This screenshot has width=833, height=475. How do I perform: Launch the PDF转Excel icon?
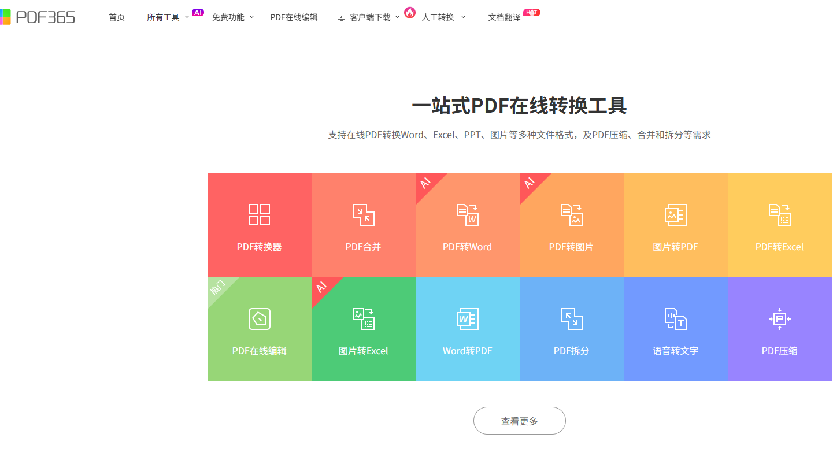[779, 214]
